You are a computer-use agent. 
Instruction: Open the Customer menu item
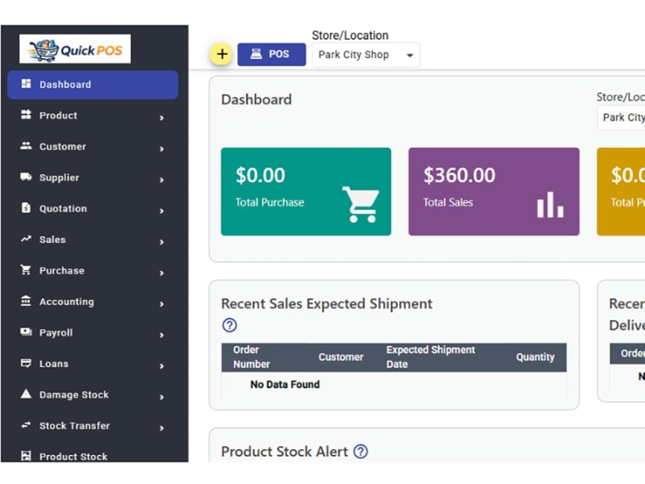tap(93, 146)
